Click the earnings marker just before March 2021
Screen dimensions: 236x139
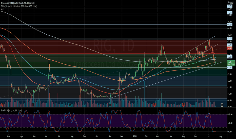154,105
